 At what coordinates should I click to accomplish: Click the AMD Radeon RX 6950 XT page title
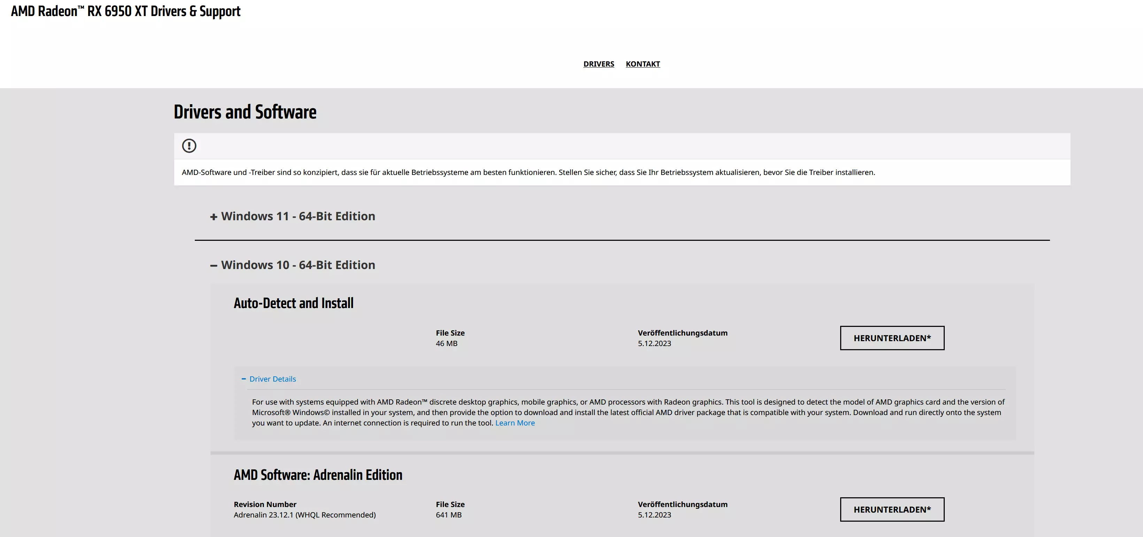click(125, 11)
